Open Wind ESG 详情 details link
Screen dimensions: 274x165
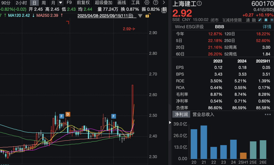pyautogui.click(x=267, y=27)
